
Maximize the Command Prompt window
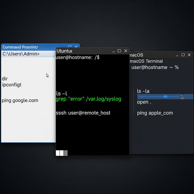click(70, 47)
